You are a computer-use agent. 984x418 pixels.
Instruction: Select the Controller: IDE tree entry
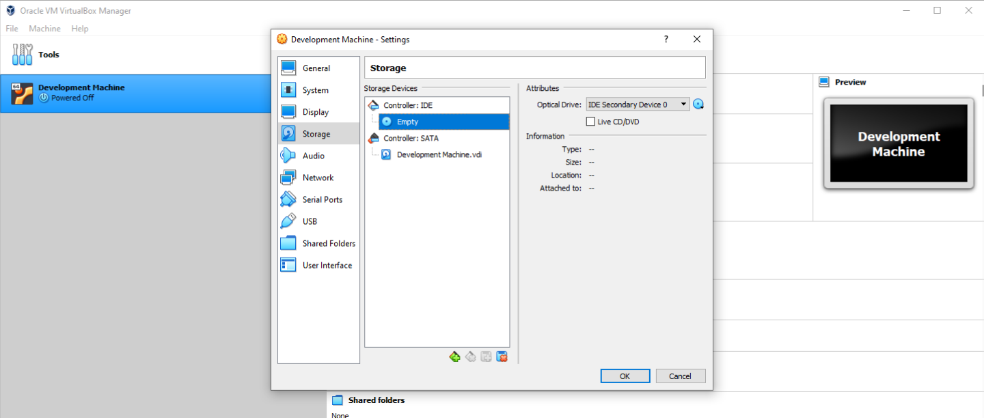[x=437, y=105]
